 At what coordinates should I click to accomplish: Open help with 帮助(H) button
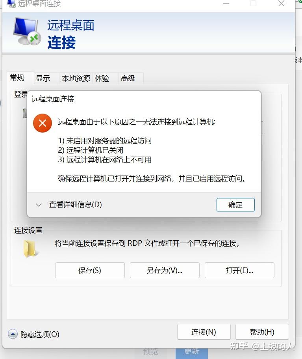point(262,332)
